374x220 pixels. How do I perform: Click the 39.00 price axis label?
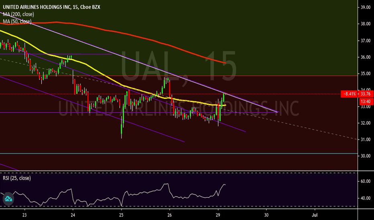(x=366, y=7)
